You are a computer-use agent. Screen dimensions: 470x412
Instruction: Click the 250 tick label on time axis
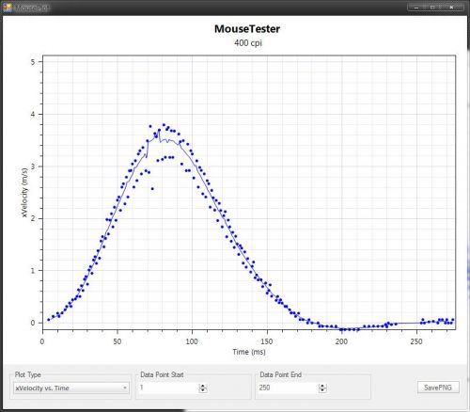coord(416,341)
